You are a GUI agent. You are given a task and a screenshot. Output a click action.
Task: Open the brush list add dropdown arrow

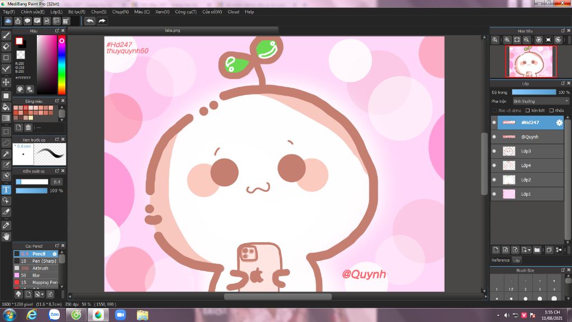42,294
